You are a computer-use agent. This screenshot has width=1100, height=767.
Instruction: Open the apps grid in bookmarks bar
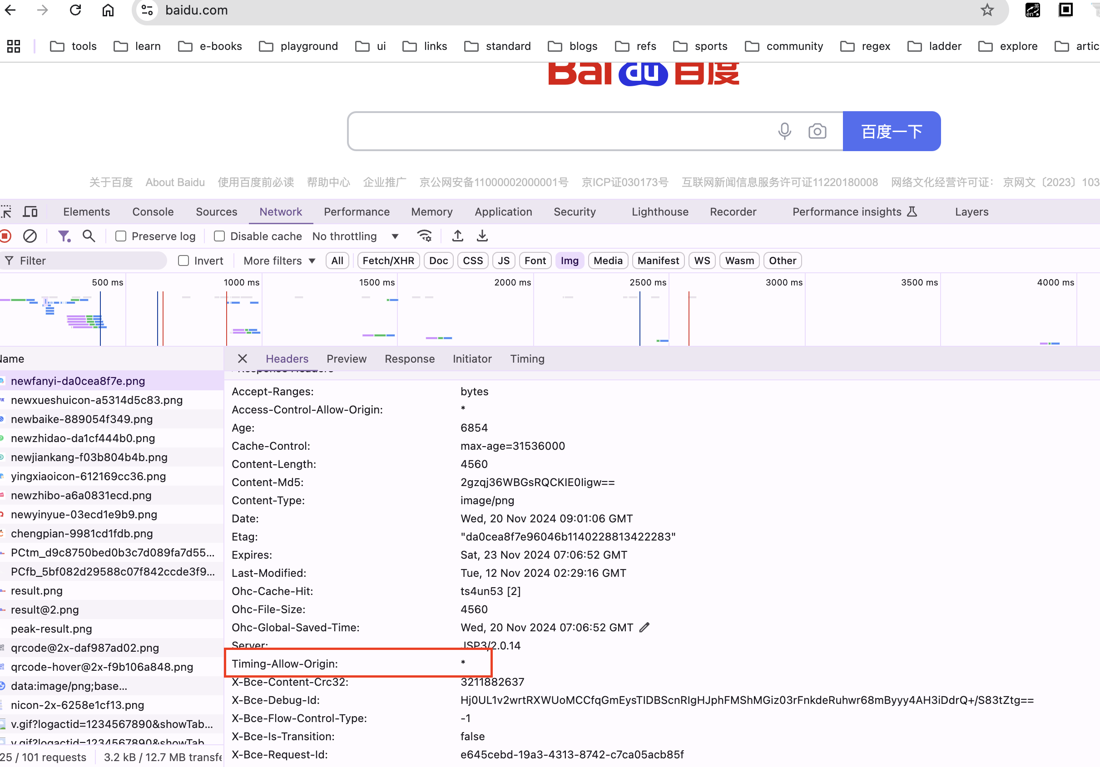tap(14, 46)
